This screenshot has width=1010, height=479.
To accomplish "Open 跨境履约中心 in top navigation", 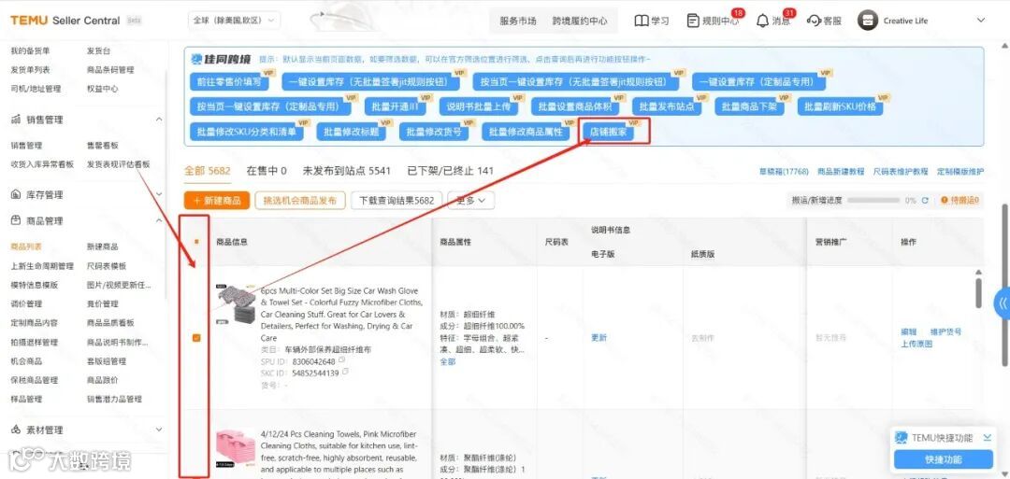I will tap(580, 21).
